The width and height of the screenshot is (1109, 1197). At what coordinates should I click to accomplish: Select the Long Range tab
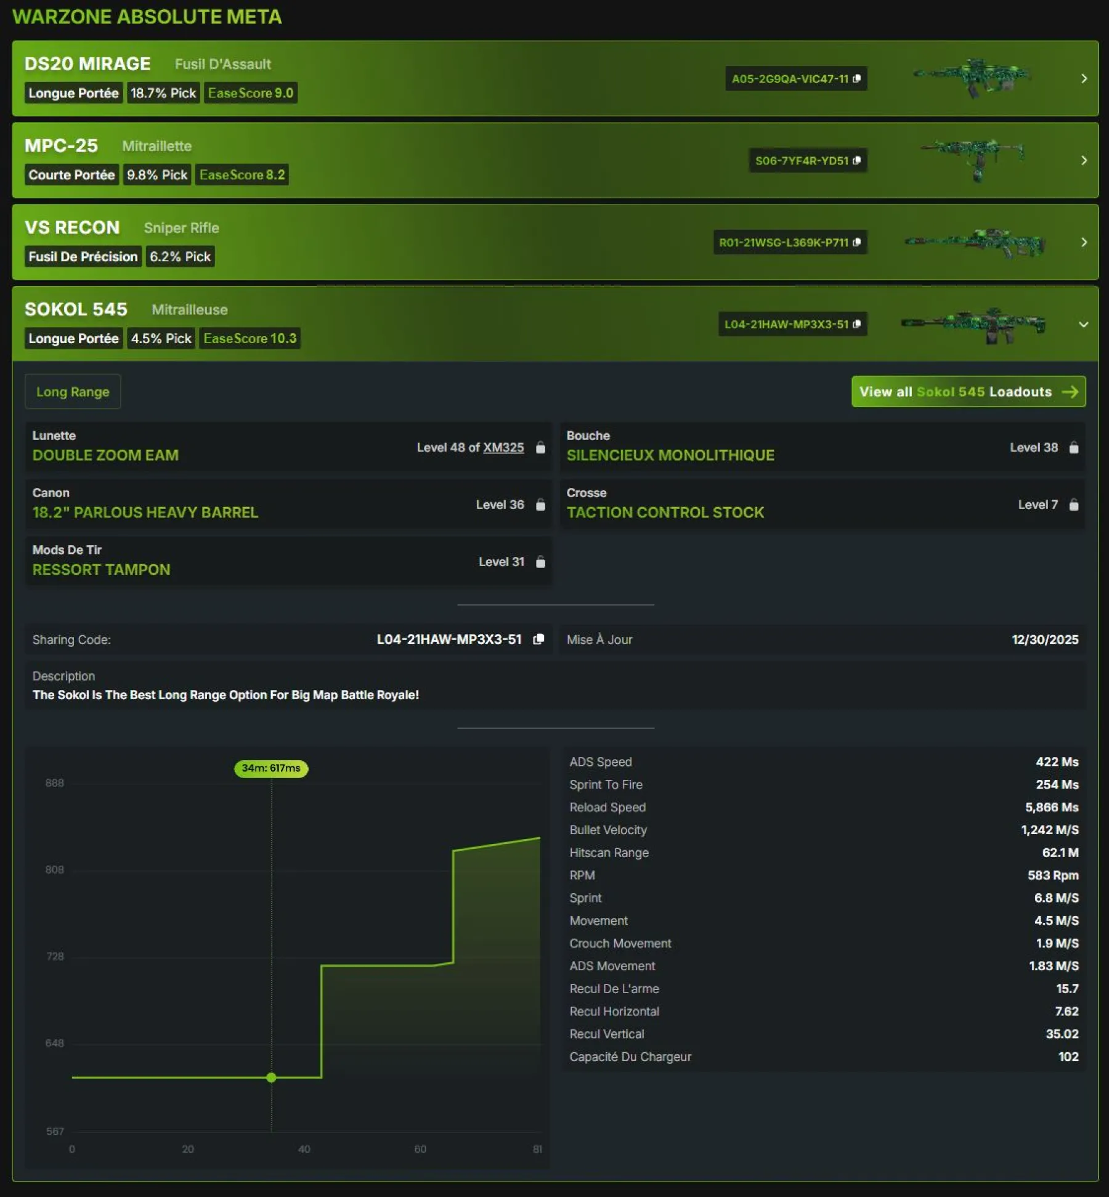tap(73, 392)
